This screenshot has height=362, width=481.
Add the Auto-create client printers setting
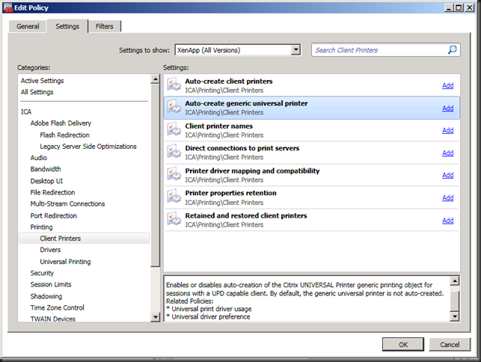click(x=447, y=85)
